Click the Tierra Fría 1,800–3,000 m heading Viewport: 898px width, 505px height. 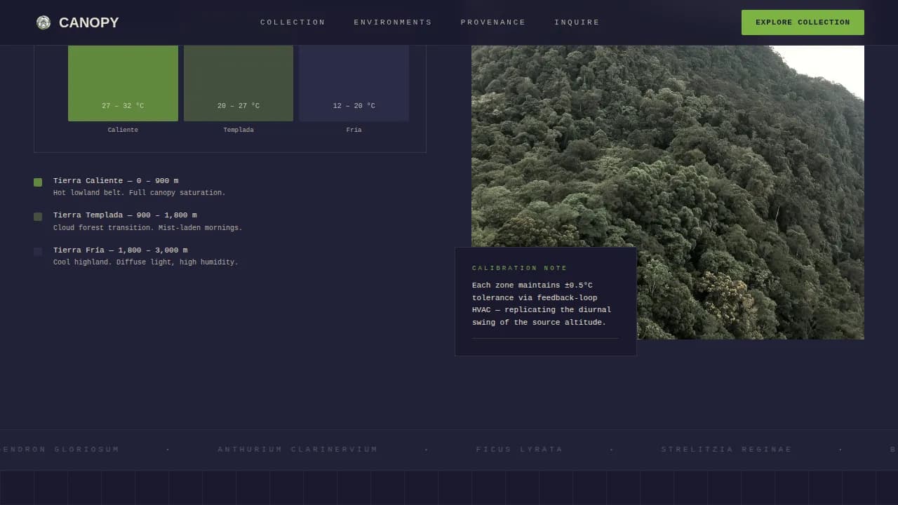tap(121, 250)
